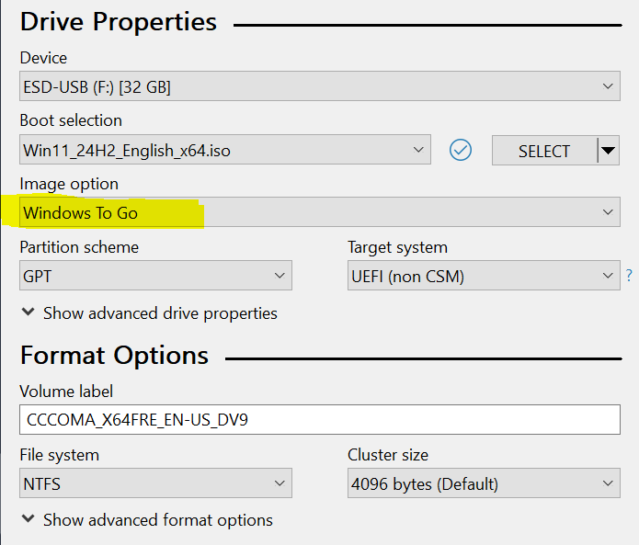Viewport: 639px width, 545px height.
Task: Click the checksum checkmark icon beside boot selection
Action: pyautogui.click(x=461, y=150)
